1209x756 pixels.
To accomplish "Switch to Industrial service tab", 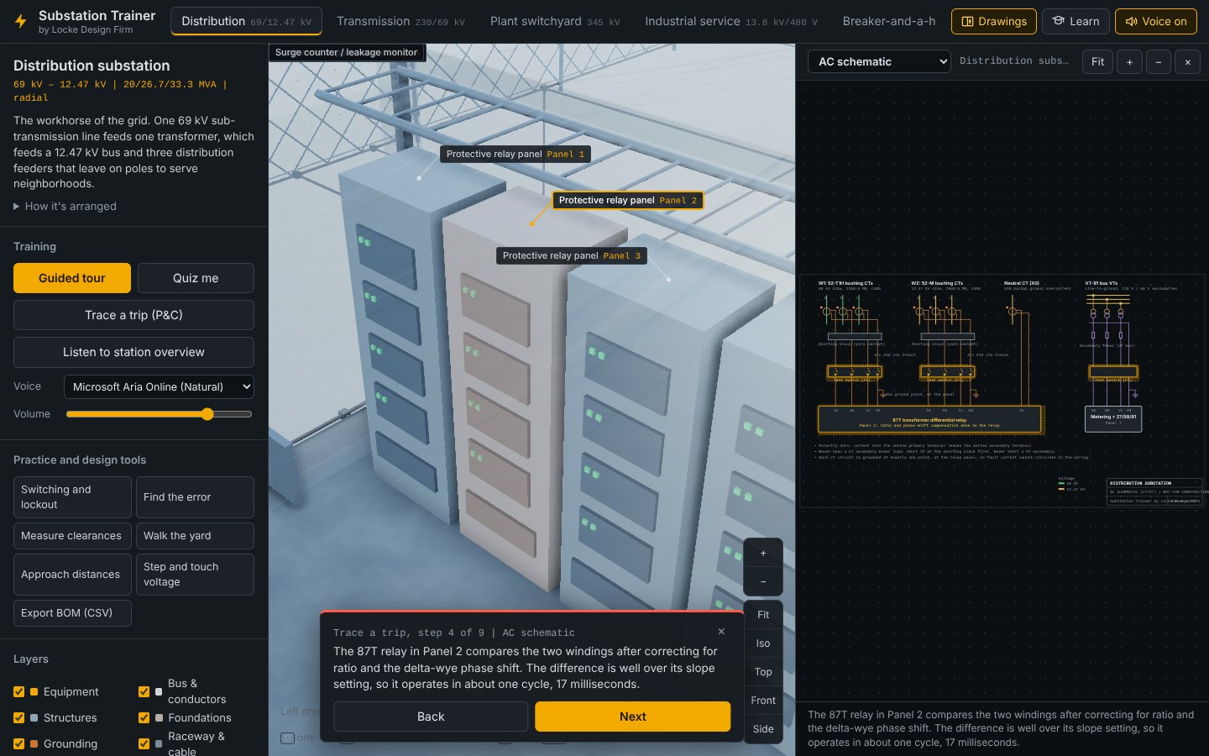I will 731,22.
